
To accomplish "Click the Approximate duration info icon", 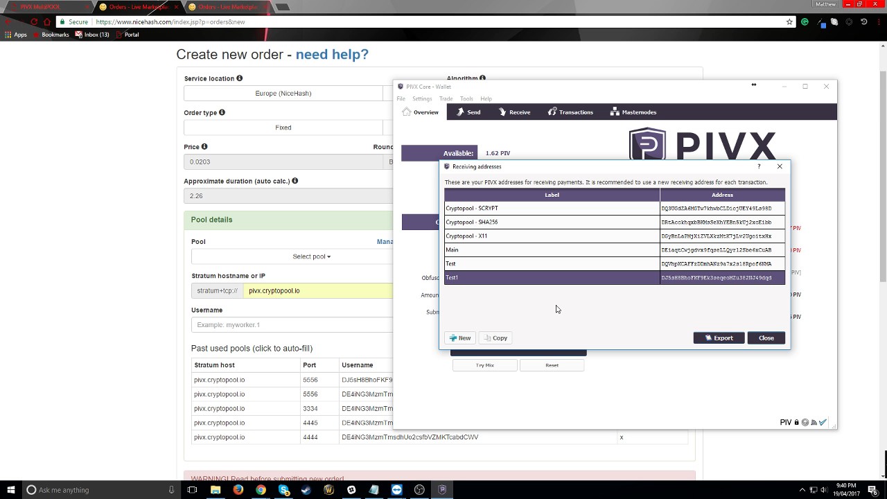I will (x=295, y=180).
